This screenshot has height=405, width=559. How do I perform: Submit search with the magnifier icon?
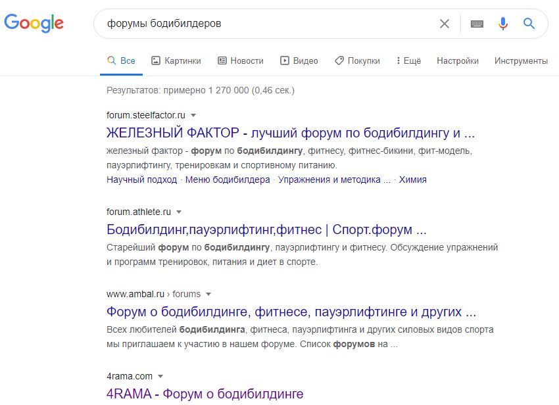click(529, 24)
